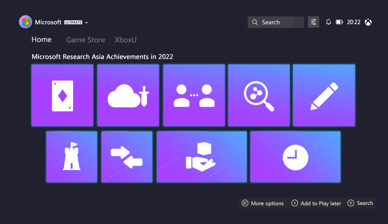388x224 pixels.
Task: Open the swap arrows tile
Action: [127, 157]
